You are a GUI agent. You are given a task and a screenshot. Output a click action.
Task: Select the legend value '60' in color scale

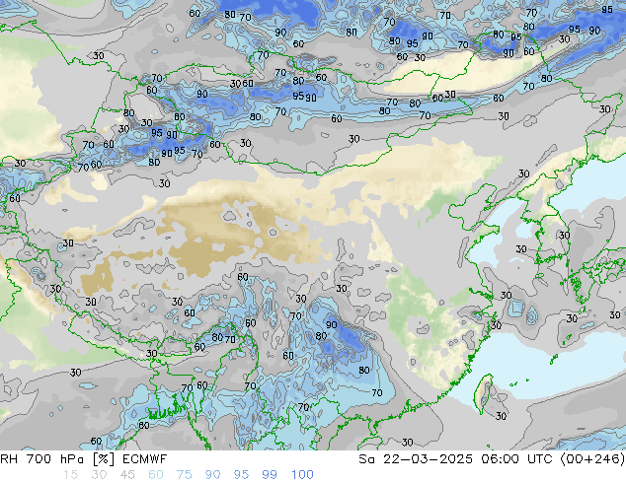point(156,475)
